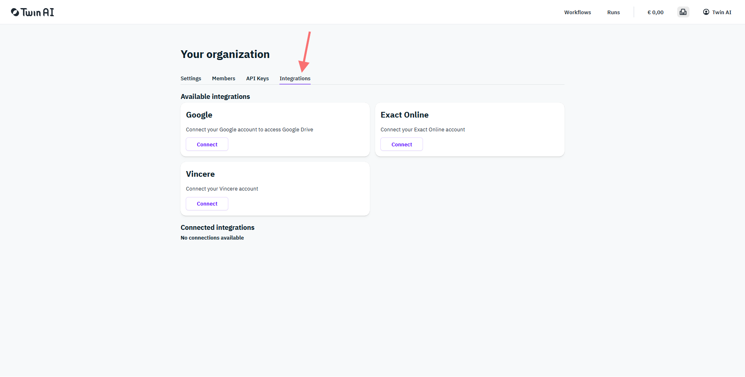
Task: Select 'No connections available' text
Action: 212,238
